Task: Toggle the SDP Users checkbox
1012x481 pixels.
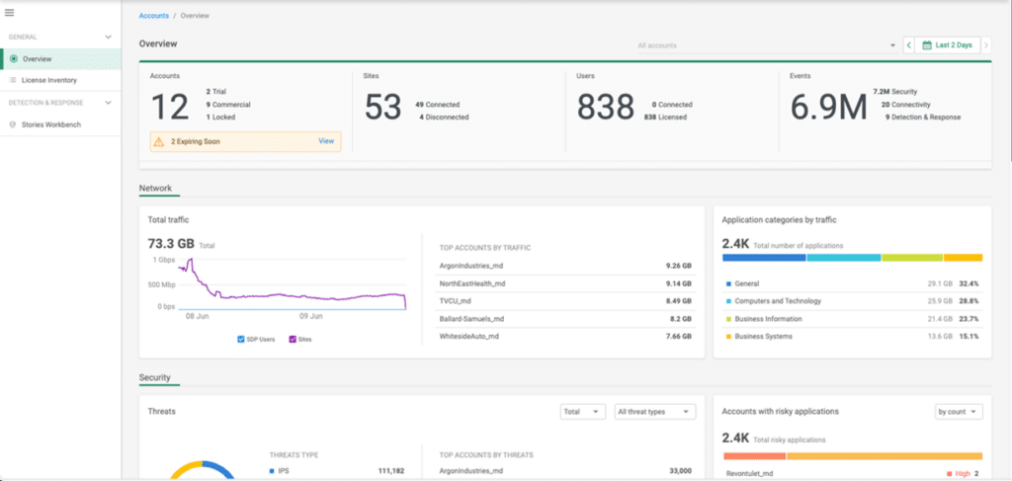Action: (x=241, y=339)
